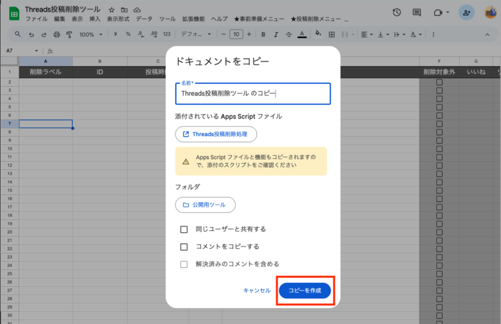Check 解決済みのコメントを含める checkbox

click(x=184, y=264)
